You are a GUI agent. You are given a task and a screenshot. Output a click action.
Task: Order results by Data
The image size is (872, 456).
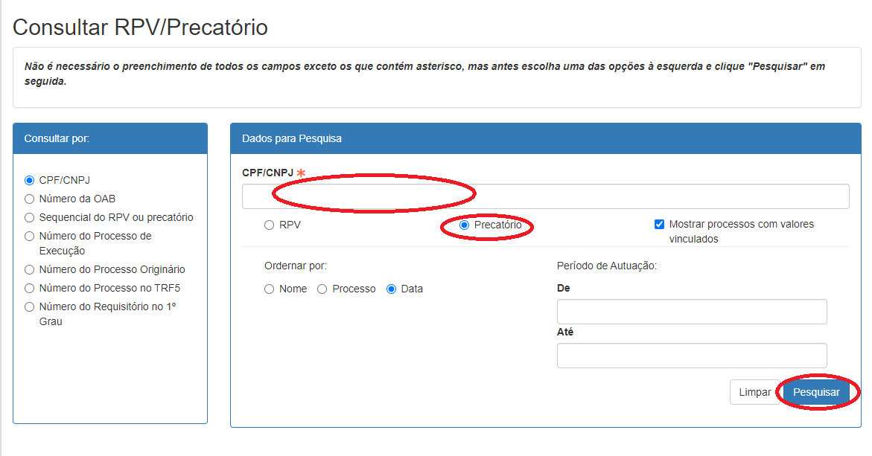391,289
